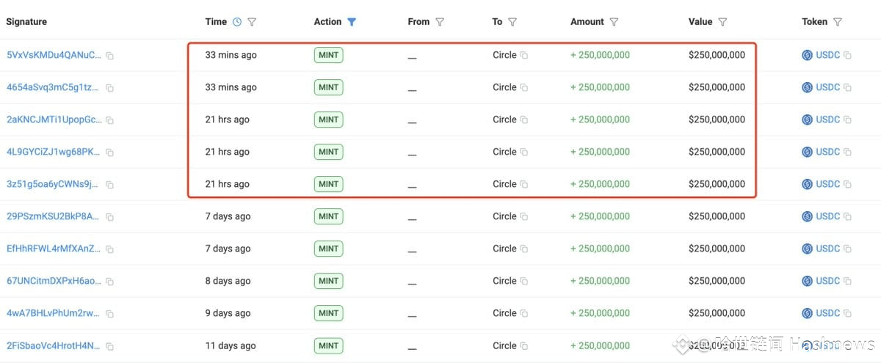Viewport: 881px width, 363px height.
Task: Open Circle account in the fifth row
Action: tap(504, 184)
